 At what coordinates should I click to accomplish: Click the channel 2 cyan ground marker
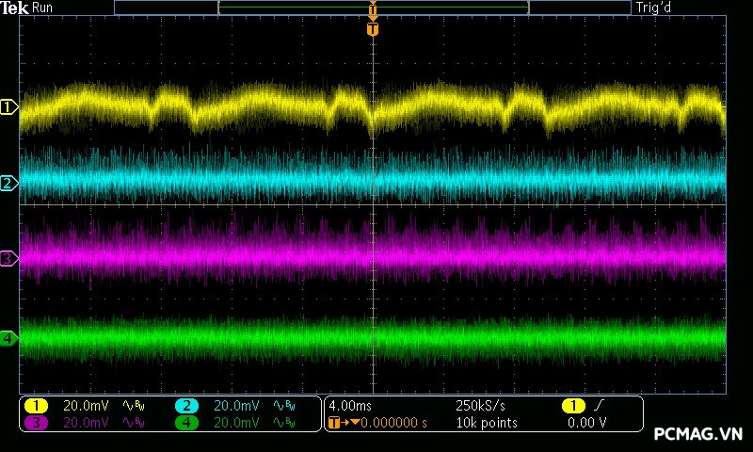click(8, 183)
